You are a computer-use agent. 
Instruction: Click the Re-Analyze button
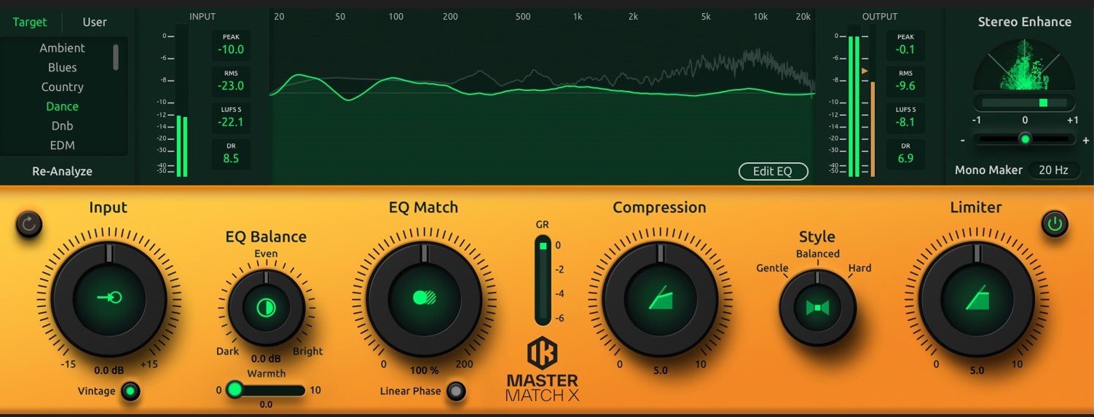[62, 172]
